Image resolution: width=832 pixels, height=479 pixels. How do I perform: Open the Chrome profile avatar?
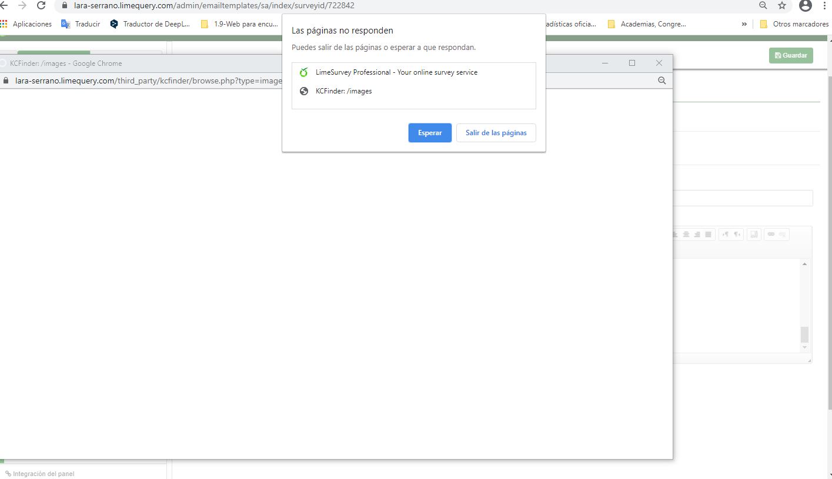coord(805,5)
